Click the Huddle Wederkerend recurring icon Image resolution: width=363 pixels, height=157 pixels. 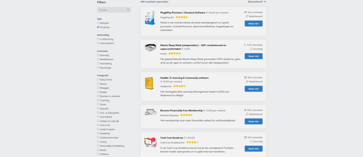(x=247, y=81)
